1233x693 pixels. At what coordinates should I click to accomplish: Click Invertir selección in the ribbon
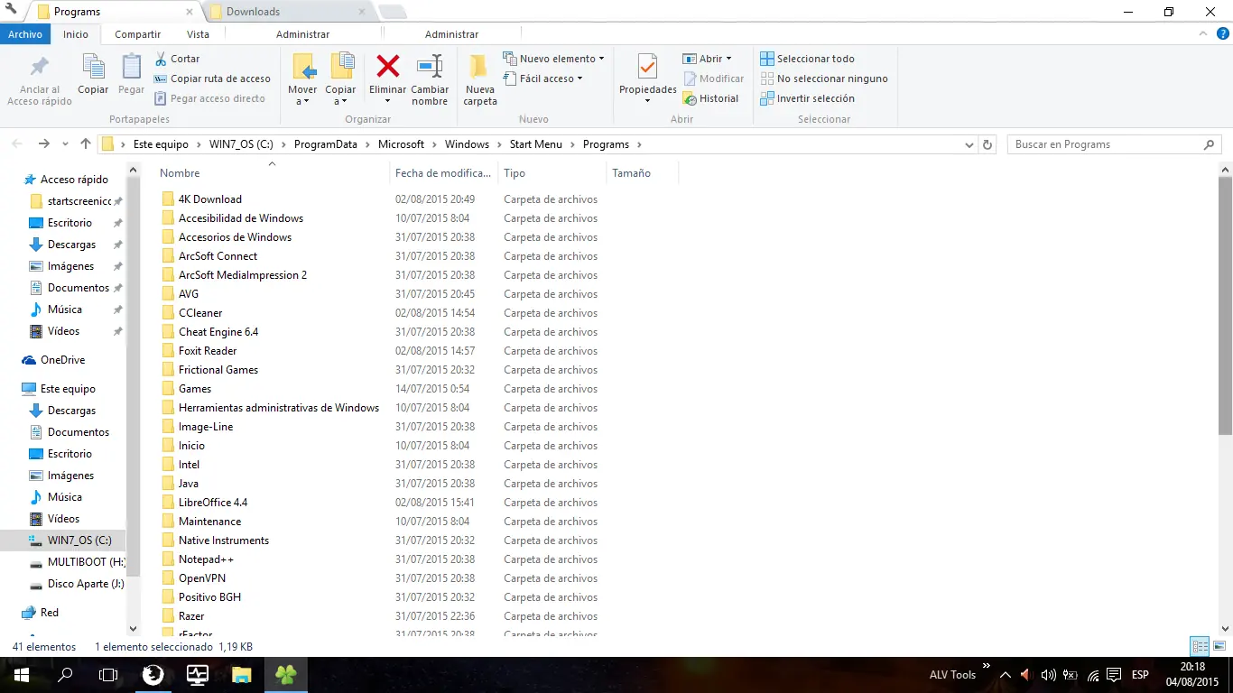tap(808, 98)
